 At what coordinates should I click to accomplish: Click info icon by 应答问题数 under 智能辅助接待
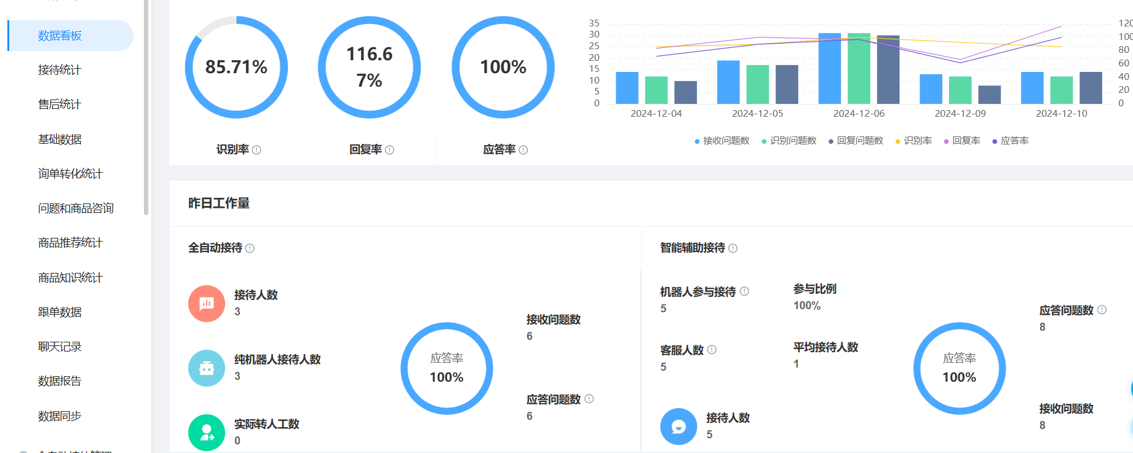click(1102, 310)
